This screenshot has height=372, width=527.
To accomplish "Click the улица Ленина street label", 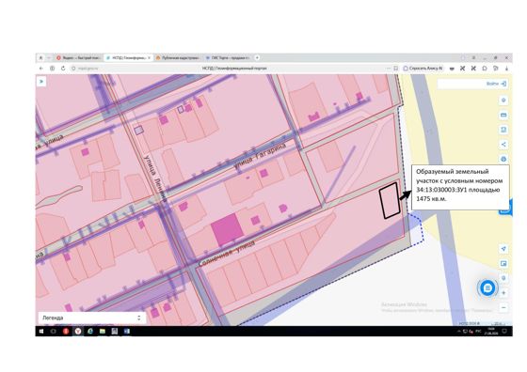I will pos(155,178).
